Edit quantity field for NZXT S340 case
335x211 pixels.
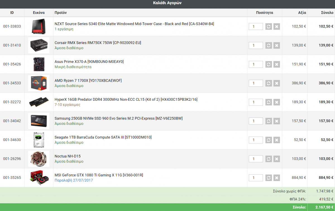point(256,27)
